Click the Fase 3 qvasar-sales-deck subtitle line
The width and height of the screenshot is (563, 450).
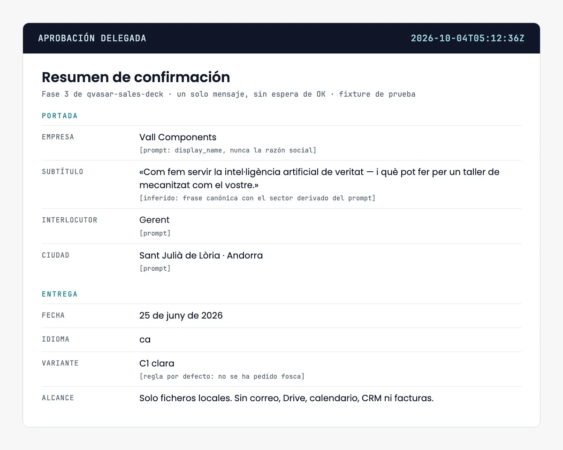(228, 94)
